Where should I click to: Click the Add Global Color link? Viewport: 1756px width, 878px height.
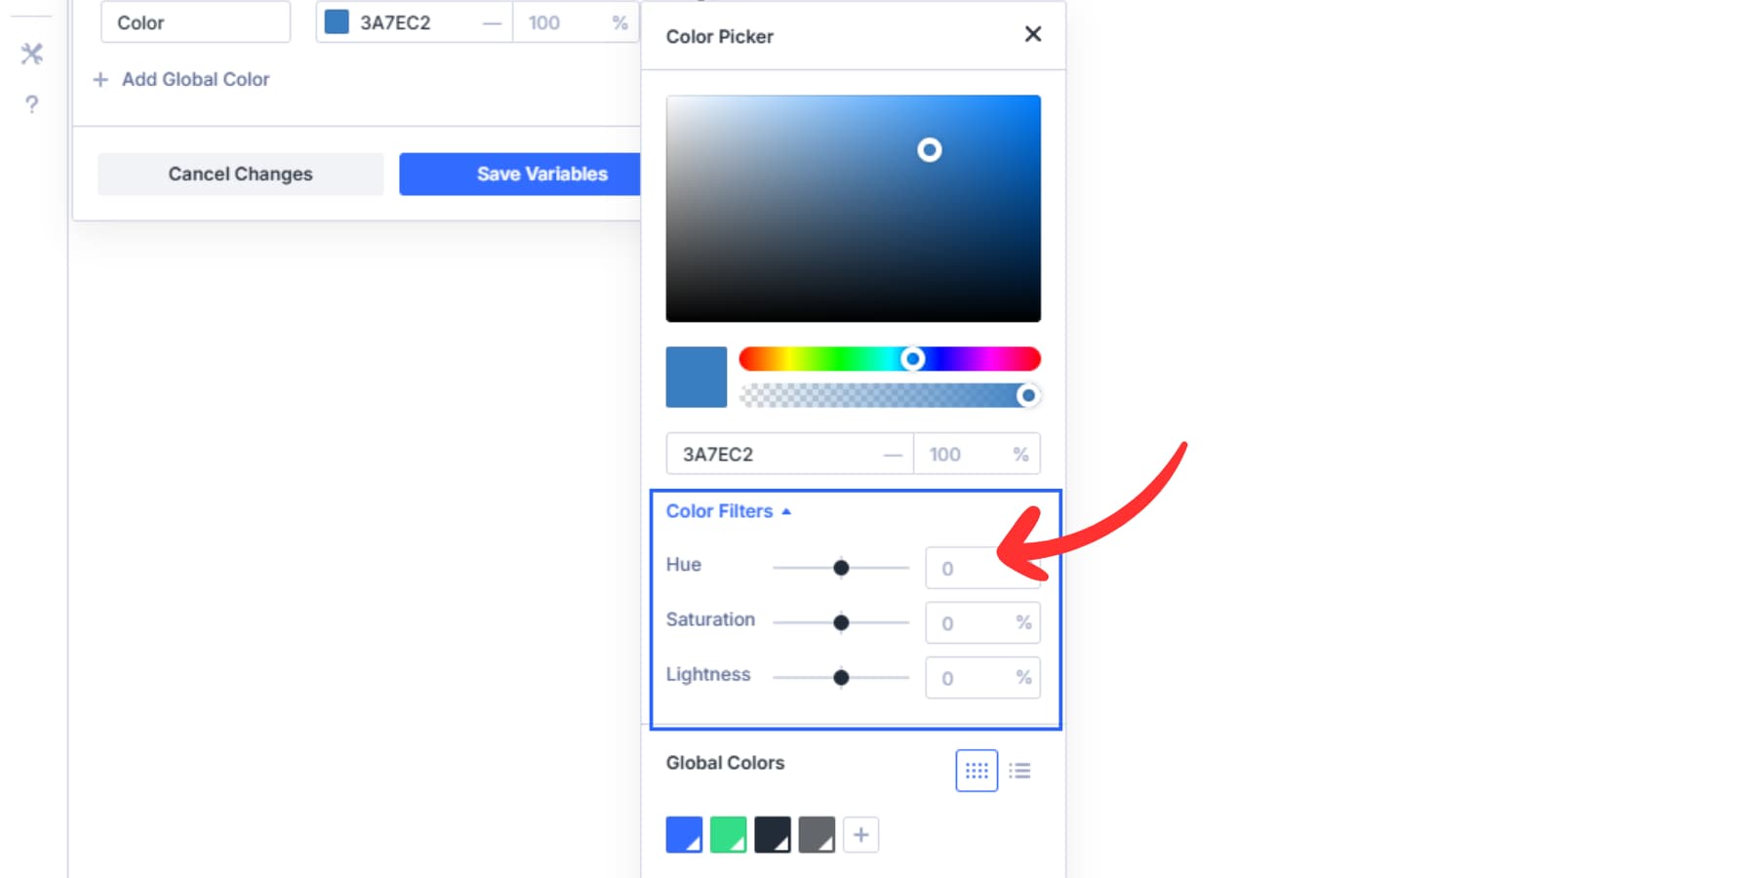(x=195, y=79)
